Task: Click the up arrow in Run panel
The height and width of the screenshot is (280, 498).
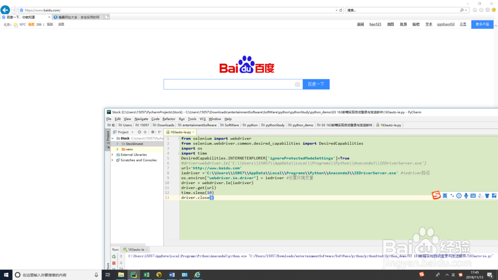Action: click(x=121, y=256)
